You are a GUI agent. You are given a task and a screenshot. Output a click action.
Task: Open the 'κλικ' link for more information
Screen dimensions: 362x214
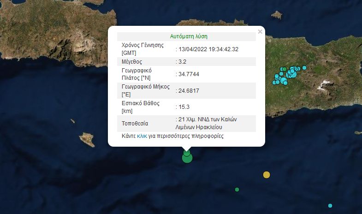pyautogui.click(x=142, y=136)
